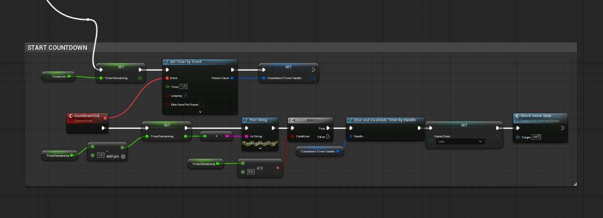Click the Max Once Per Frame input pin

tap(167, 105)
